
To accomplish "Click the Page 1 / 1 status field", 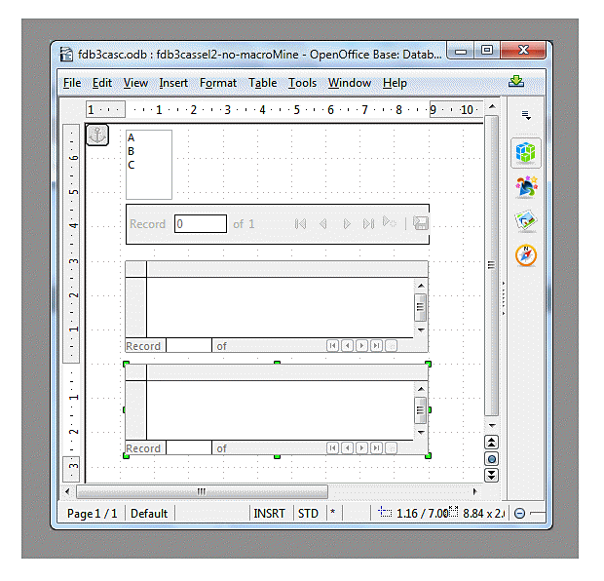I will [x=92, y=513].
